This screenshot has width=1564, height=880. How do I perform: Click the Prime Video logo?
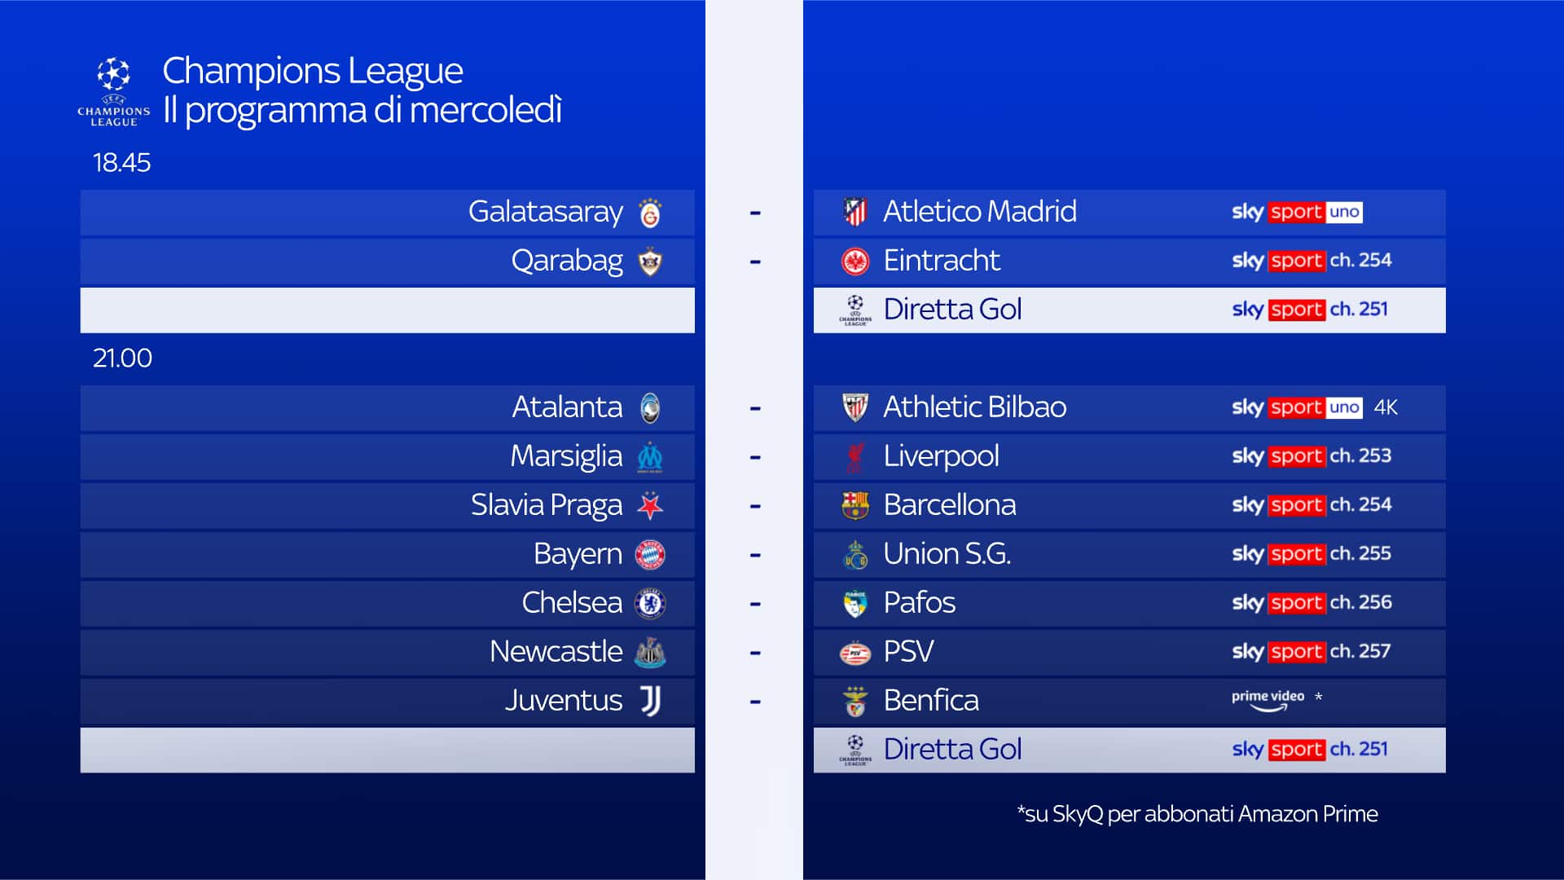1267,699
